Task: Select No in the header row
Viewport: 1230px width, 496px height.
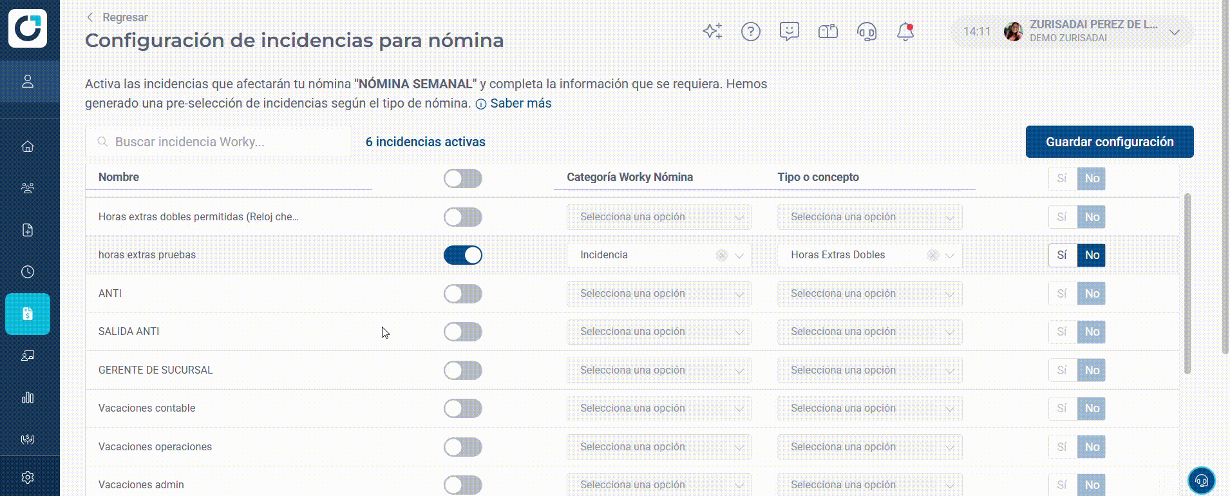Action: click(1092, 178)
